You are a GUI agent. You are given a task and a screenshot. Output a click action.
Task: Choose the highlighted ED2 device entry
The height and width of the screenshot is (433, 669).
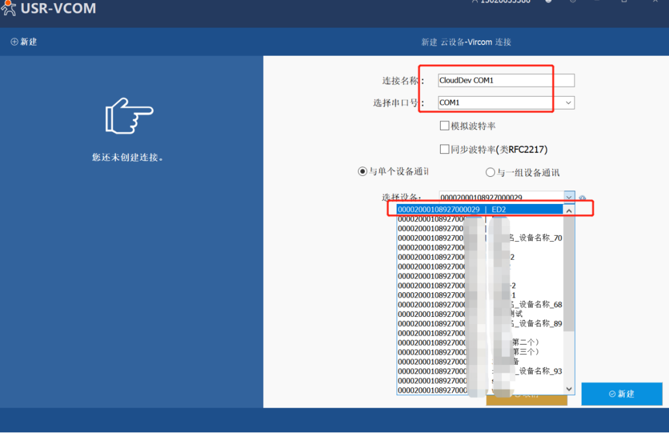click(479, 209)
